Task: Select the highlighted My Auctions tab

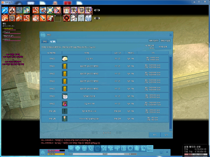Action: click(53, 41)
